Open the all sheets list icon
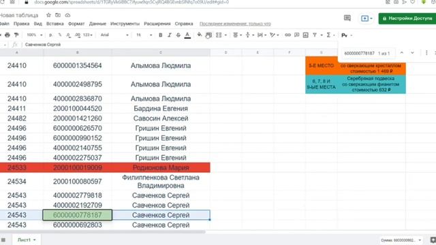This screenshot has width=436, height=245. (x=3, y=240)
